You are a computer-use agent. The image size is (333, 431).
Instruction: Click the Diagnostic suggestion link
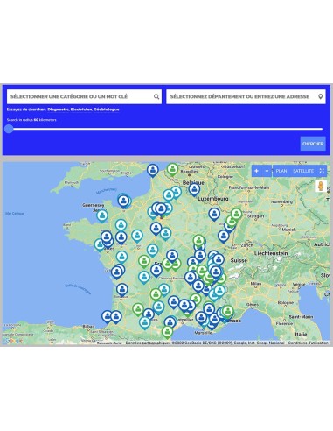pos(59,110)
